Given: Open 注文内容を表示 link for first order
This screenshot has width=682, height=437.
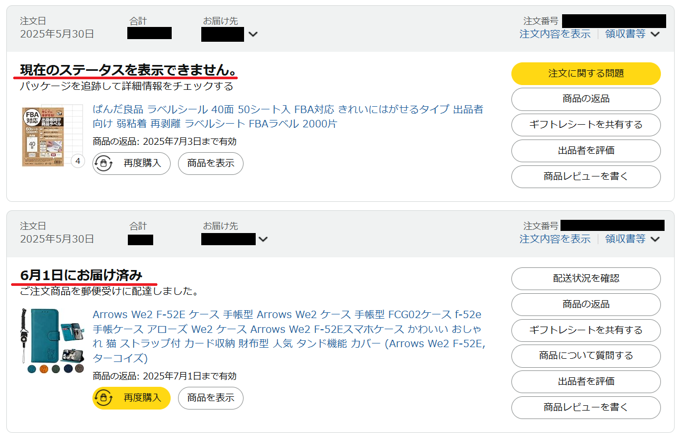Looking at the screenshot, I should (555, 34).
